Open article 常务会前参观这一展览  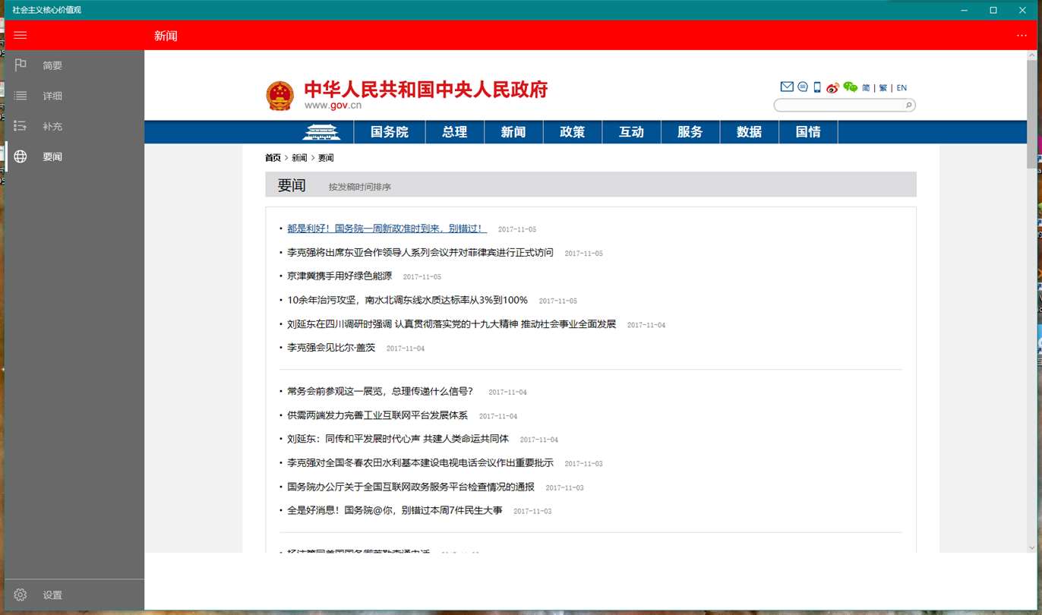click(380, 391)
